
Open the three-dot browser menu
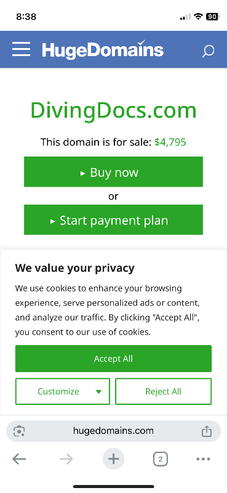pyautogui.click(x=203, y=459)
